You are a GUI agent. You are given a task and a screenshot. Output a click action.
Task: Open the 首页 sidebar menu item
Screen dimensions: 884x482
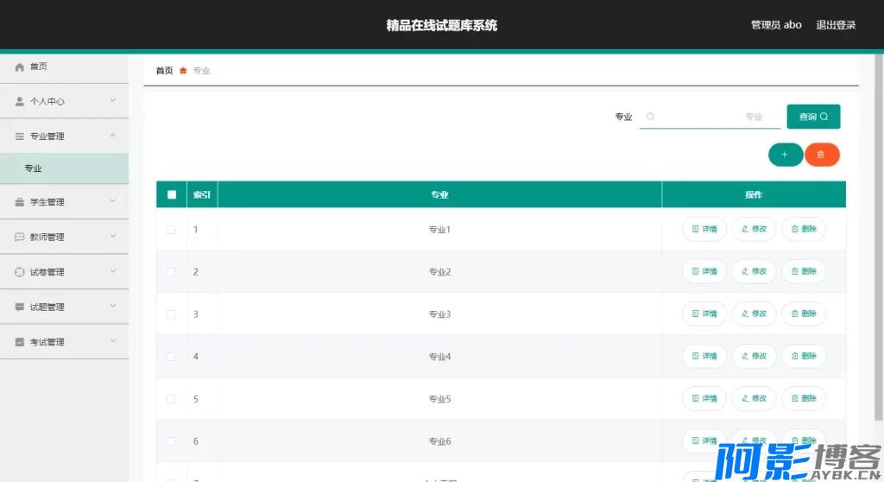39,67
